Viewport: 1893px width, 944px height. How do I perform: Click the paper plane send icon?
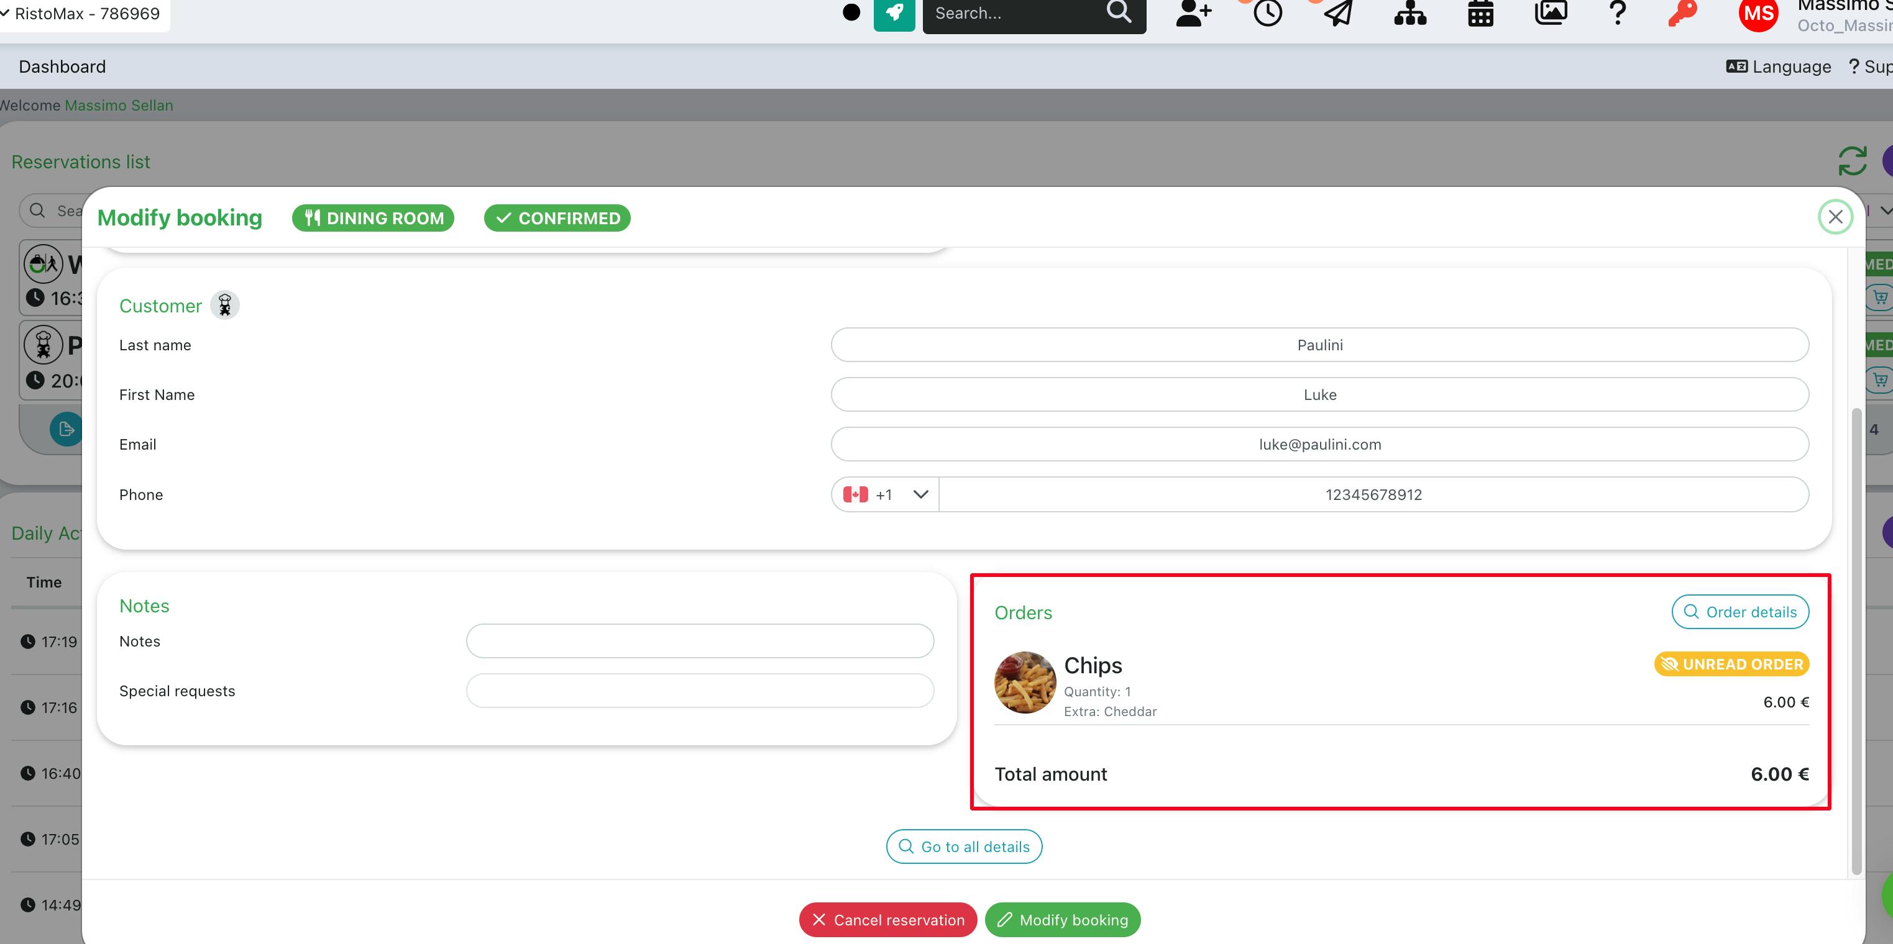[x=1338, y=13]
